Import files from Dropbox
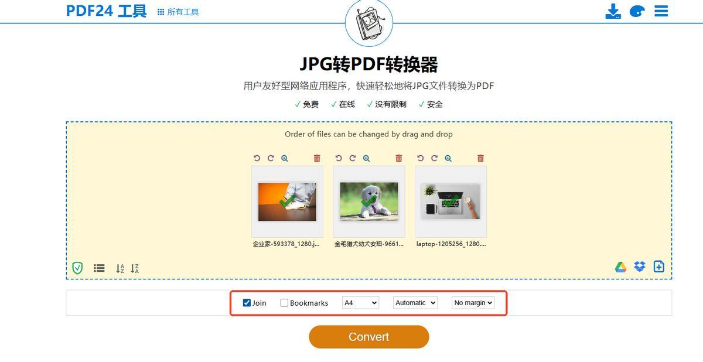The height and width of the screenshot is (362, 703). coord(640,267)
